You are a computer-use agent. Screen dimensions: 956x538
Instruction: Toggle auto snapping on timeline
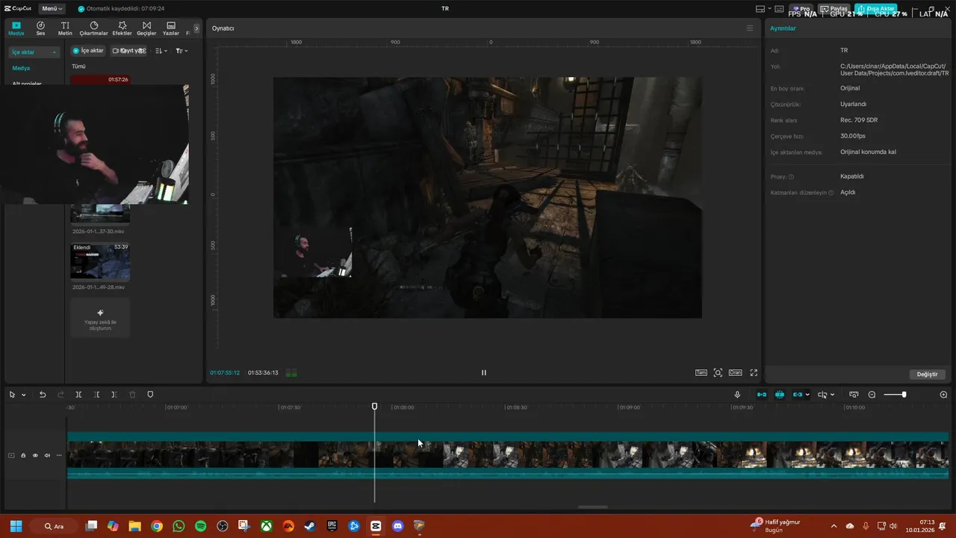[x=780, y=395]
